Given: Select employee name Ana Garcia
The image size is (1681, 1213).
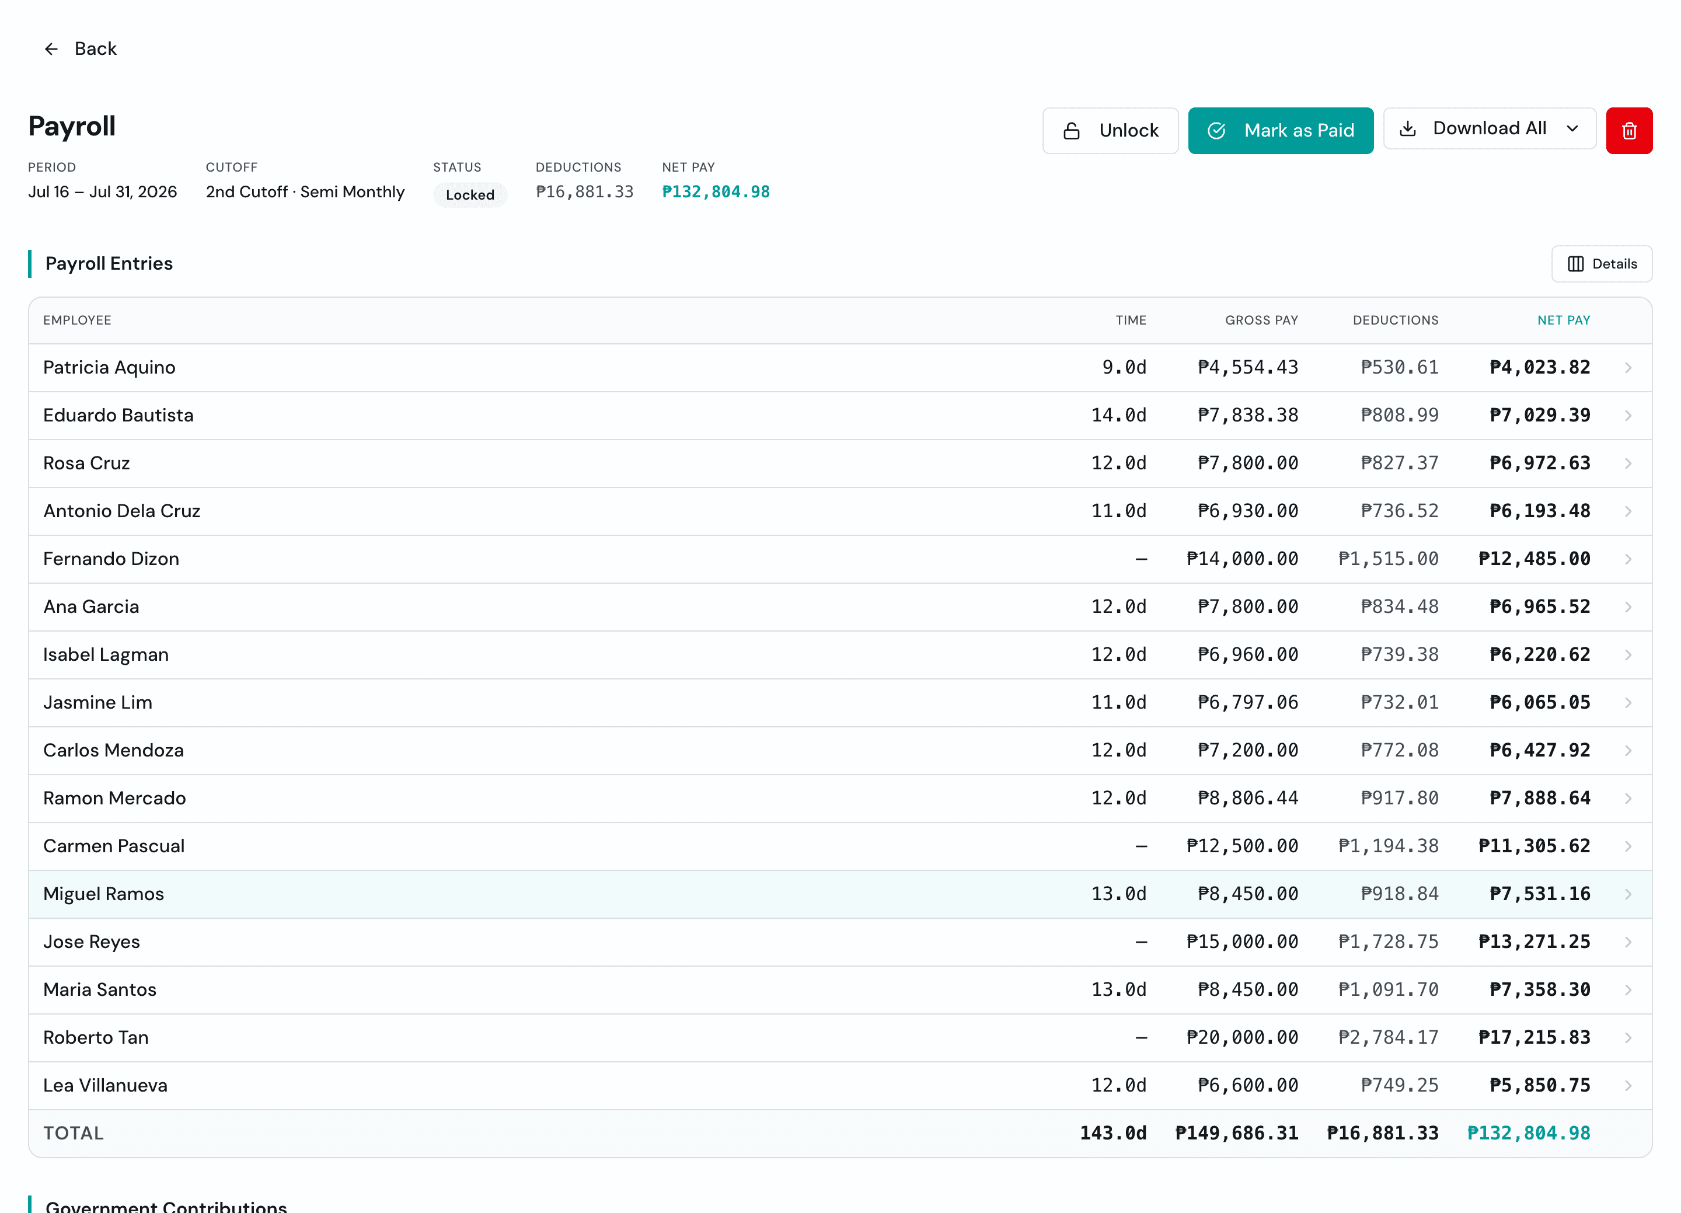Looking at the screenshot, I should click(x=90, y=606).
